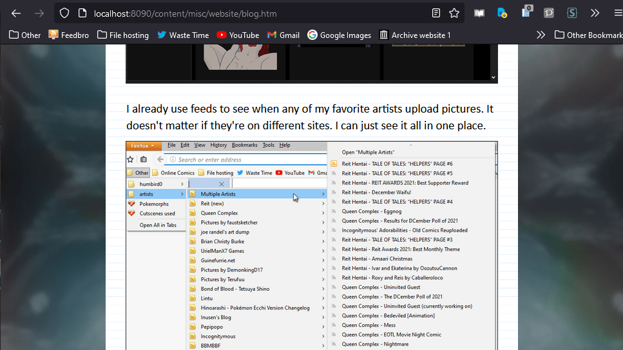
Task: Open the Archive website 1 bookmark
Action: (x=415, y=35)
